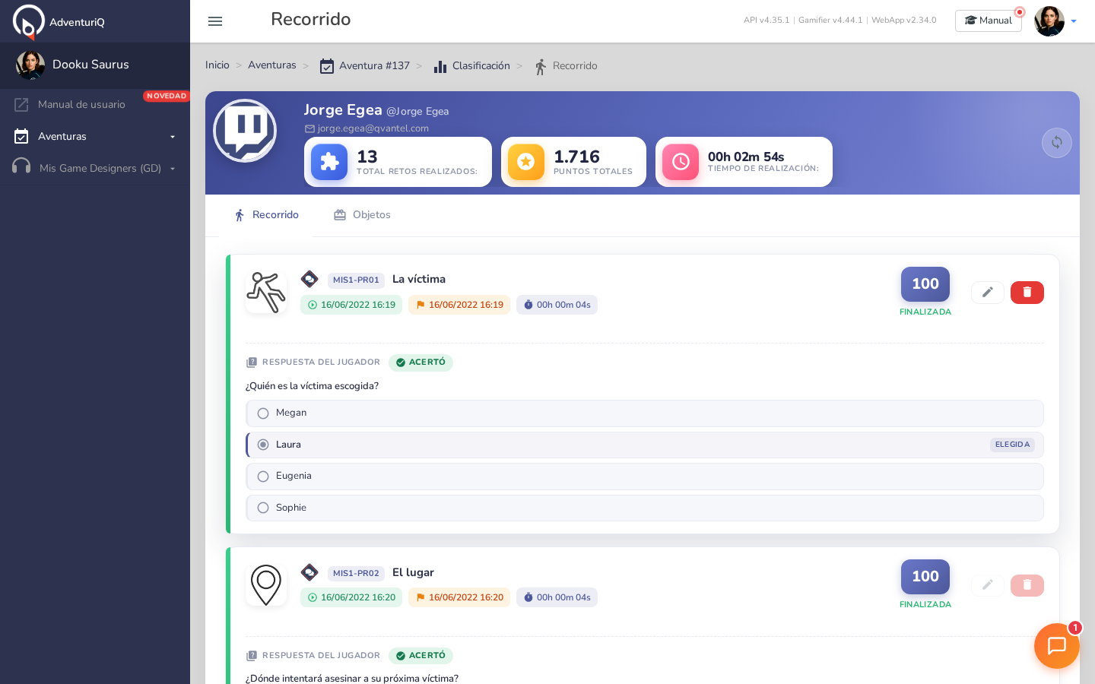The image size is (1095, 684).
Task: Click the first ACERTÓ badge
Action: pos(421,363)
